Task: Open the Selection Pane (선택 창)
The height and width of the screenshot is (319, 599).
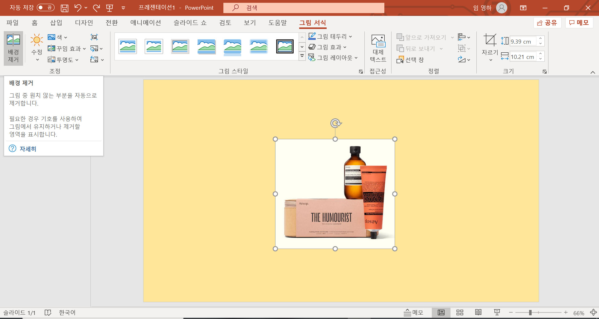Action: coord(410,60)
